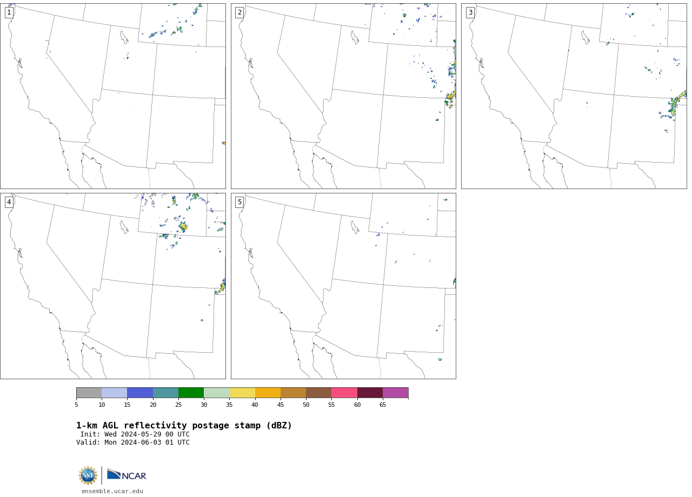This screenshot has height=497, width=692.
Task: Click the panel number 5 label
Action: [x=239, y=202]
